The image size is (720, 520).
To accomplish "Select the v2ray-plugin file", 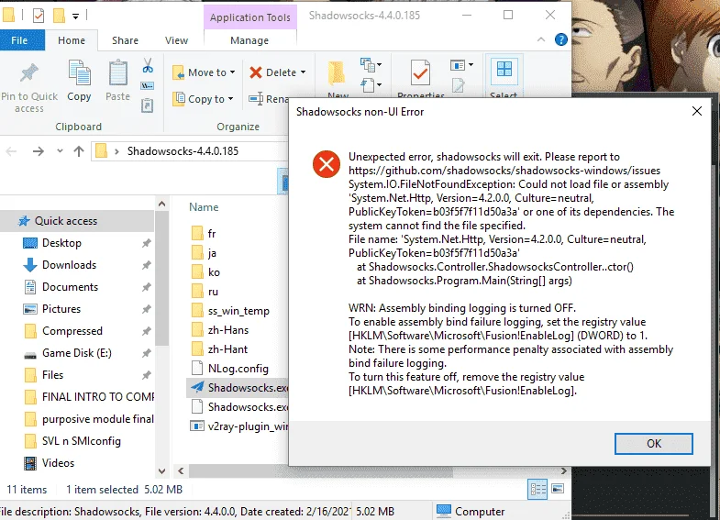I will [238, 426].
